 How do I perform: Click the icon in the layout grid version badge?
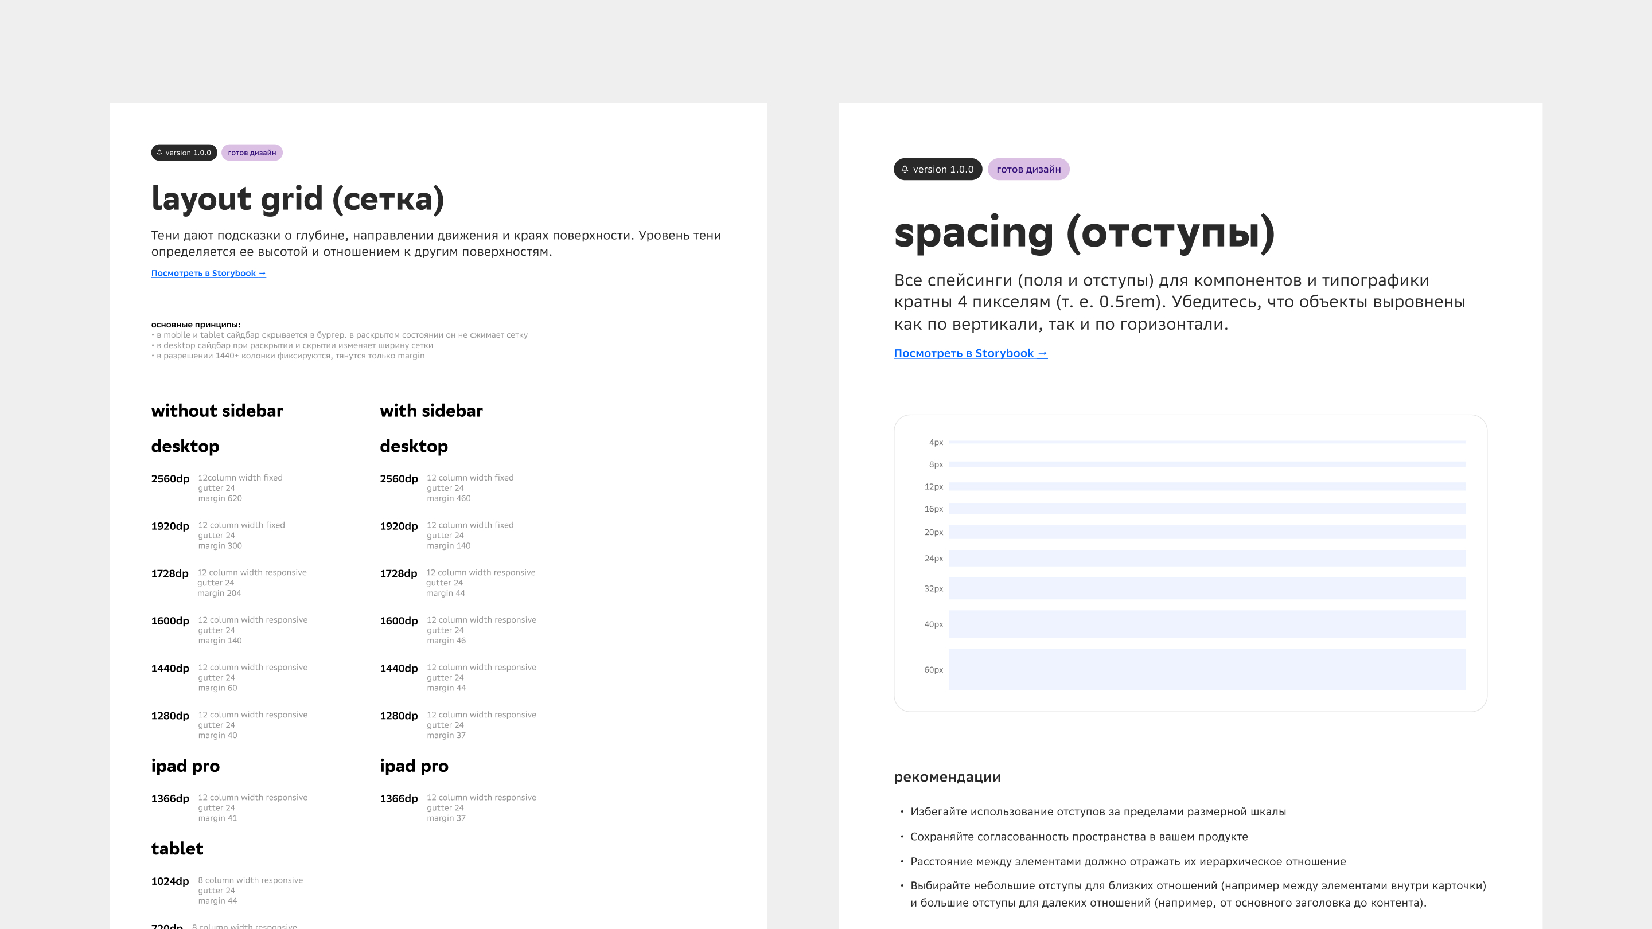point(159,153)
